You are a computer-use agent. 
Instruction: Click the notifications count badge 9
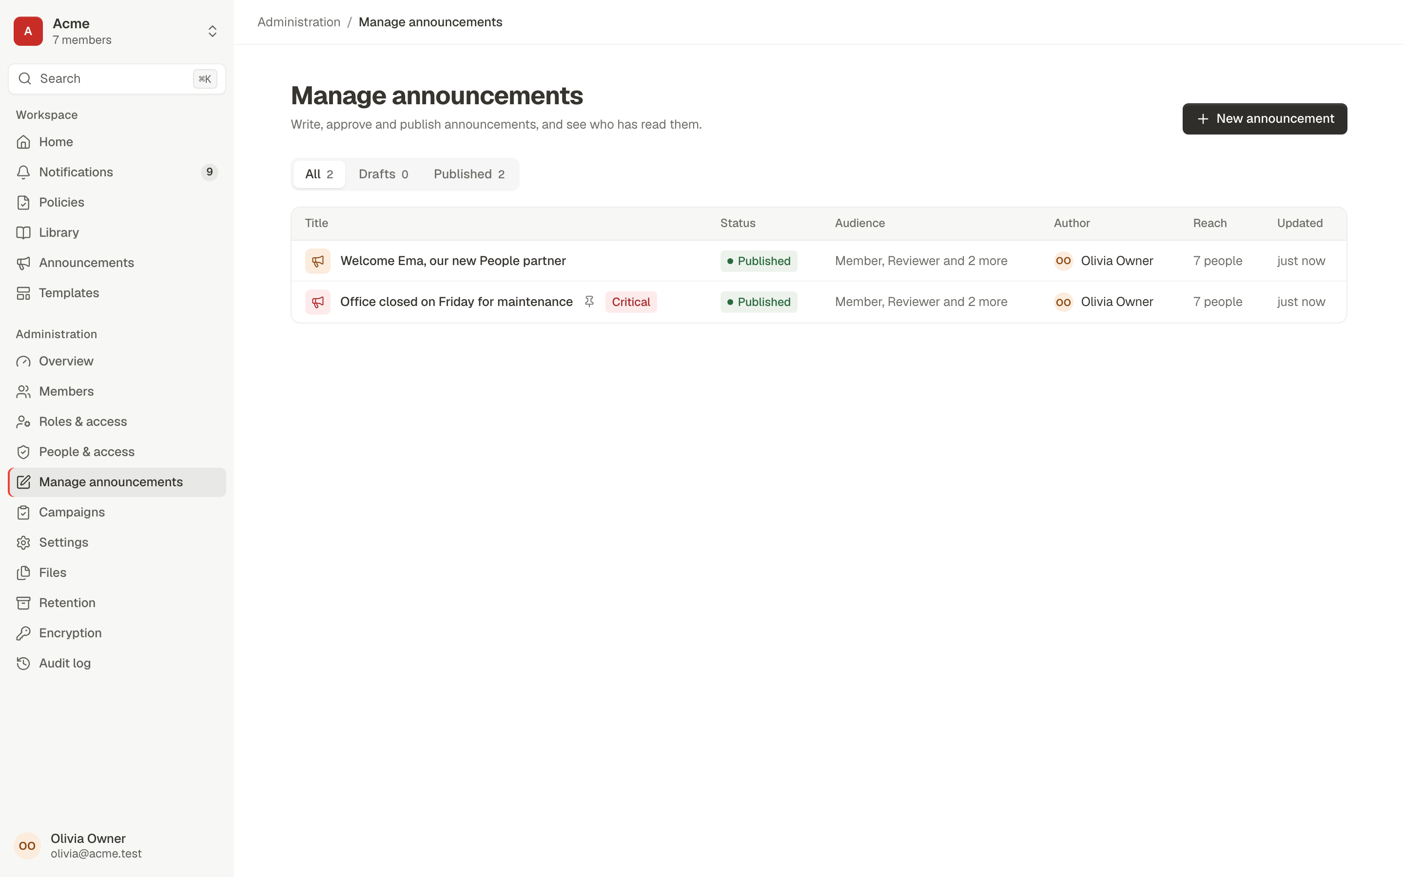(210, 172)
